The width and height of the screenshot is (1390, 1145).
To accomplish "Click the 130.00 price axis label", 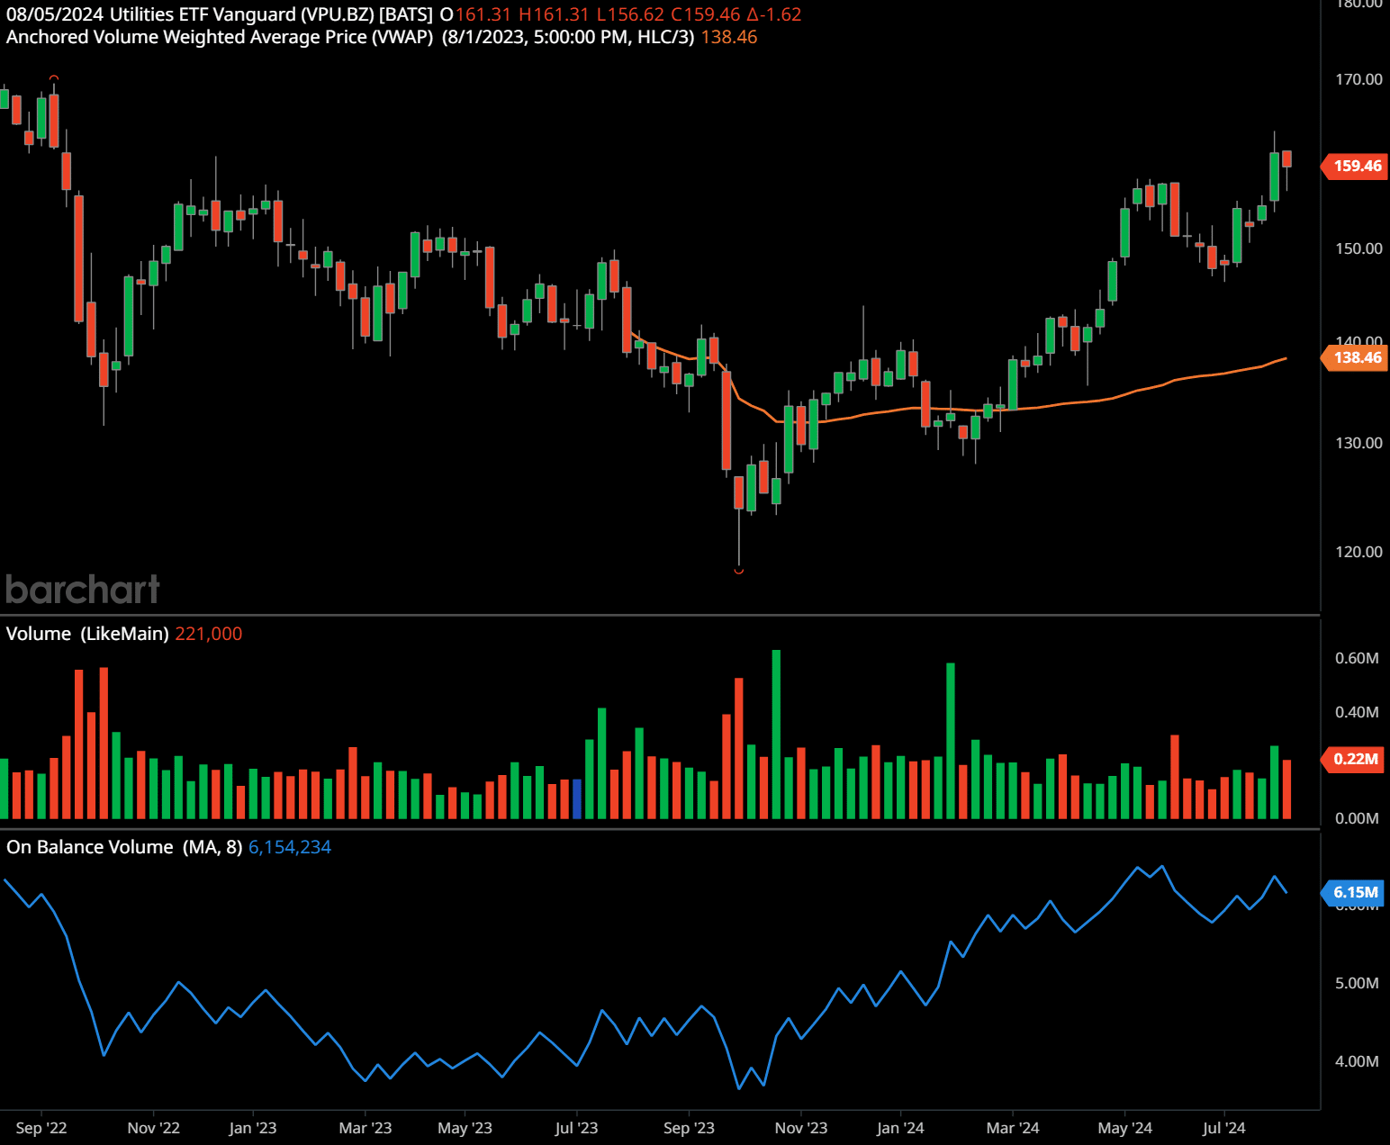I will 1358,443.
